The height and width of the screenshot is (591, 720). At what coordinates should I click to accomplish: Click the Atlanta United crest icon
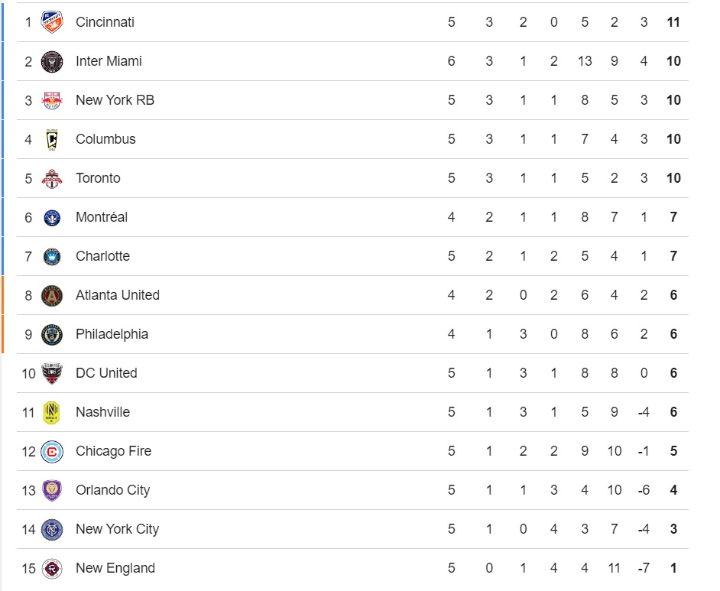[52, 295]
